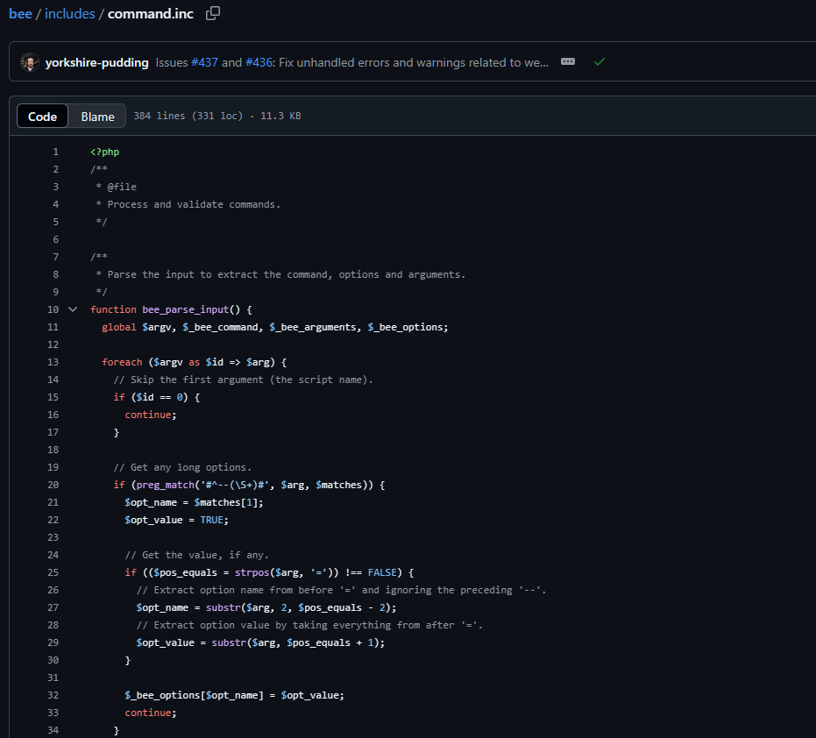The width and height of the screenshot is (816, 738).
Task: Select line number 32
Action: [53, 695]
